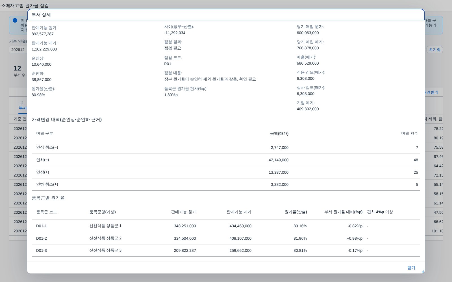Click the 순인하 value 38,867,000
The image size is (452, 282).
tap(42, 80)
